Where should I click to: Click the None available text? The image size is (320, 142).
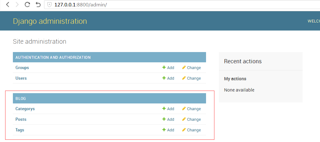(x=239, y=90)
